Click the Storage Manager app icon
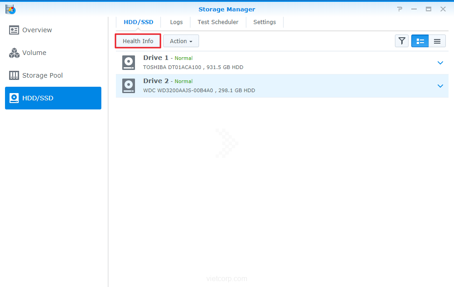The height and width of the screenshot is (287, 454). click(x=10, y=9)
